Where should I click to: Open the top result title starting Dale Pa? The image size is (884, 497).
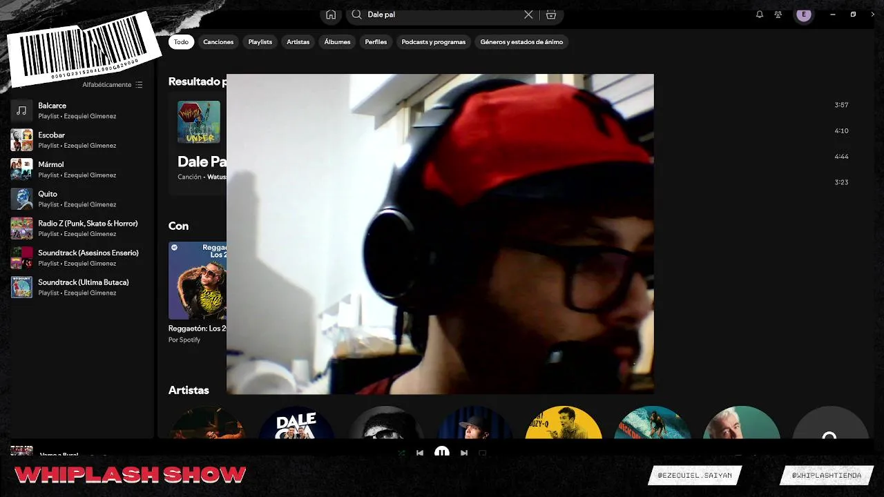click(202, 162)
